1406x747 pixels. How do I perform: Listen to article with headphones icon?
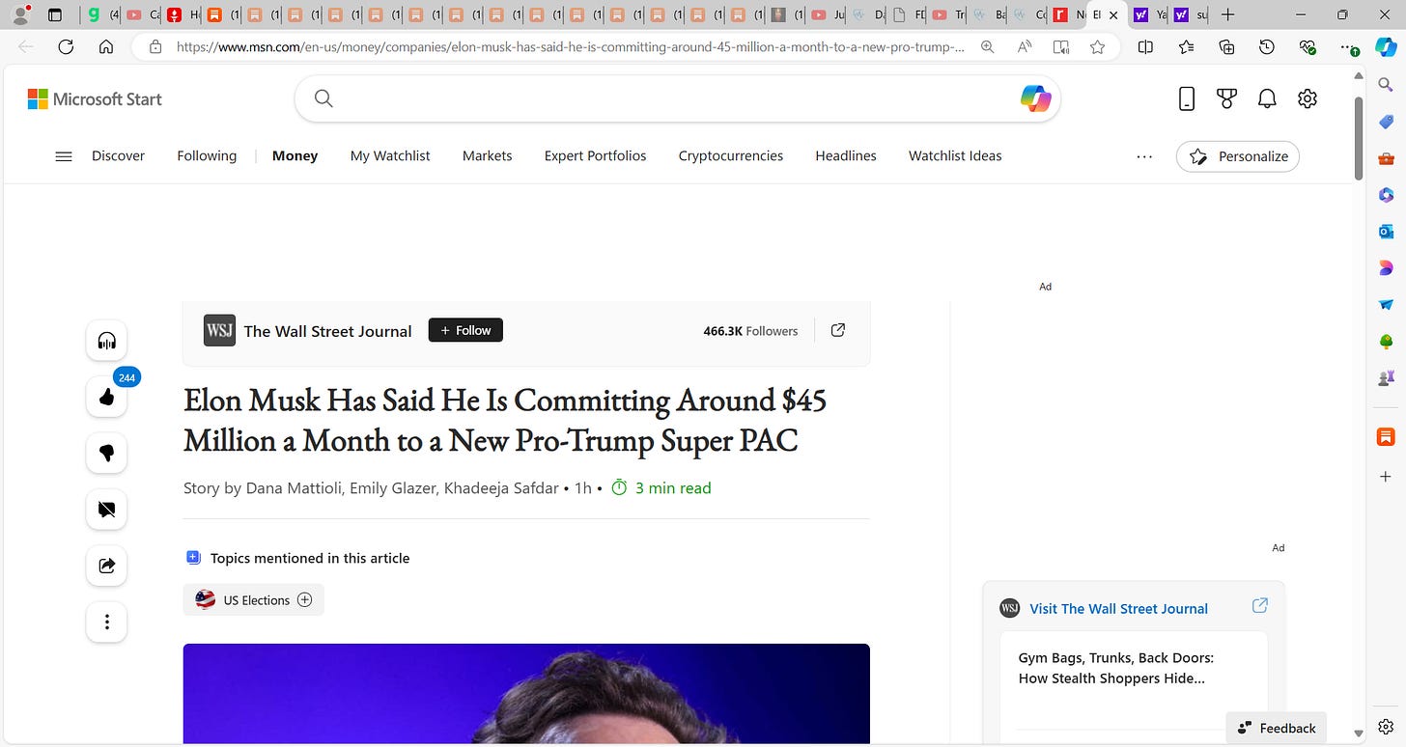pyautogui.click(x=106, y=341)
